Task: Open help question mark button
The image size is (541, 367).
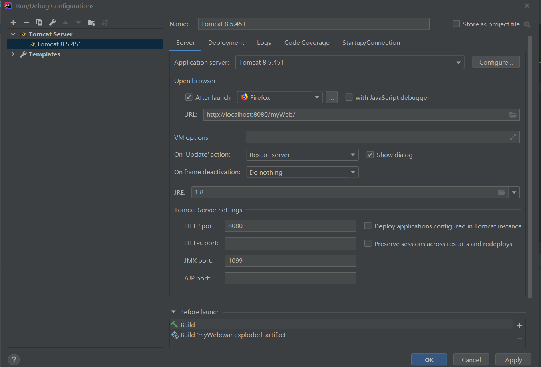Action: click(14, 359)
